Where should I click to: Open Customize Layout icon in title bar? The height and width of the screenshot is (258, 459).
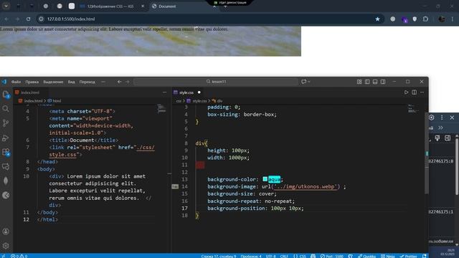(359, 82)
